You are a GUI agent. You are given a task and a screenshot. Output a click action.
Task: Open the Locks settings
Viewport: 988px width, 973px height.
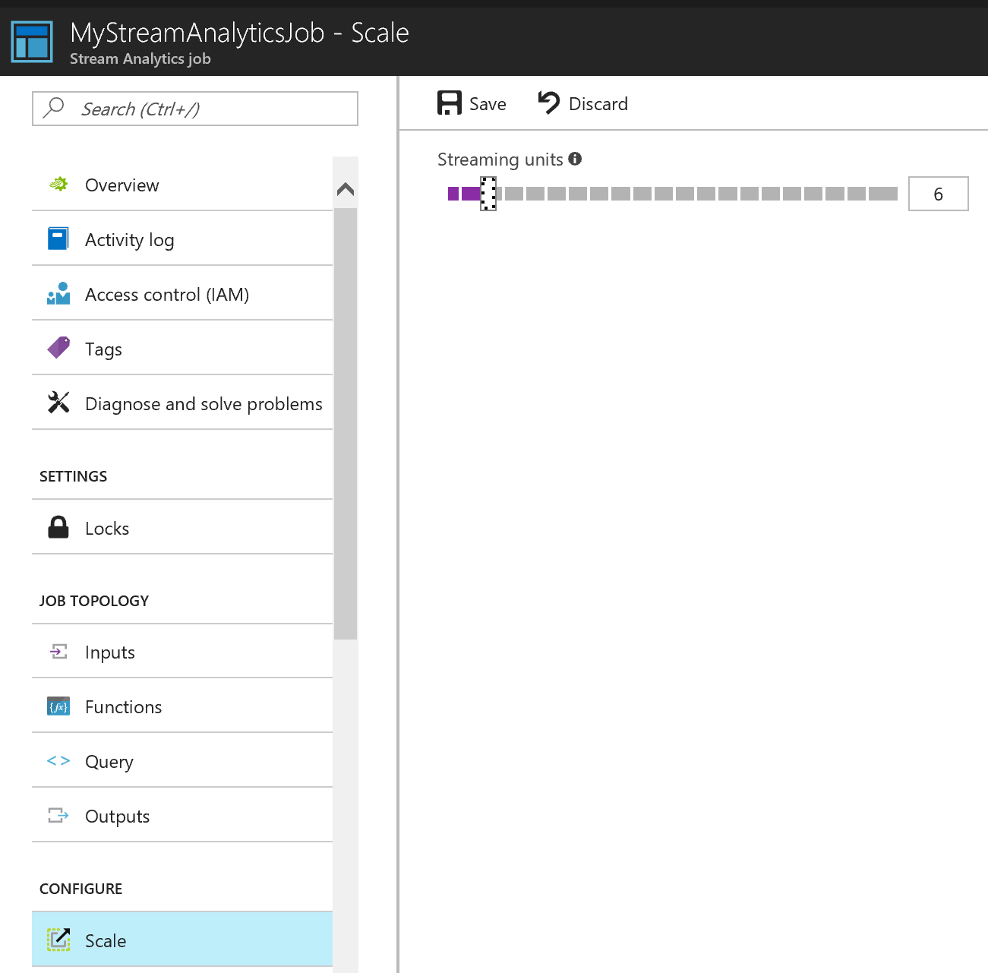click(182, 528)
